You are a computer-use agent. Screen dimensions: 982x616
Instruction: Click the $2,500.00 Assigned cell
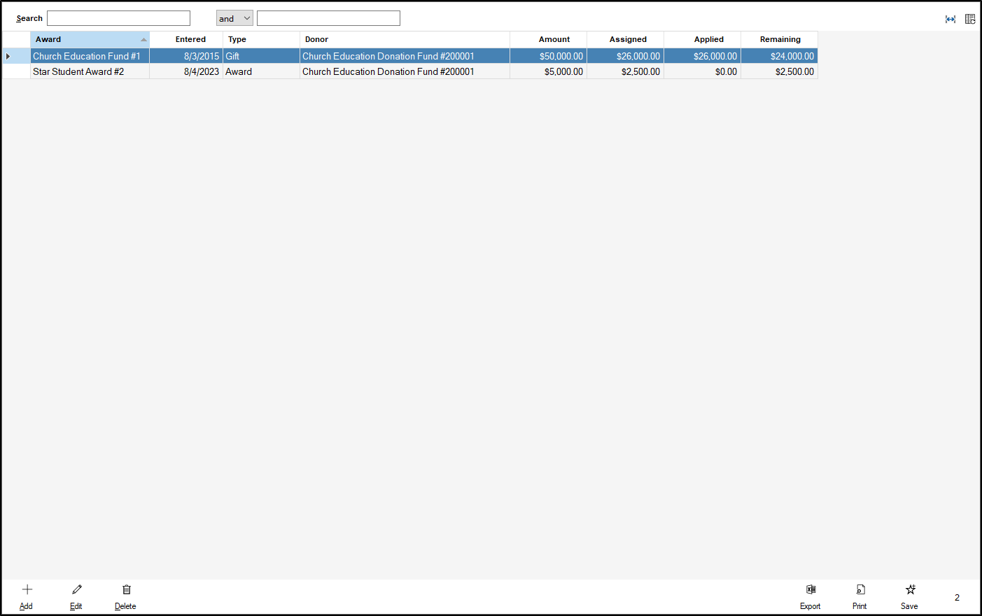coord(640,71)
